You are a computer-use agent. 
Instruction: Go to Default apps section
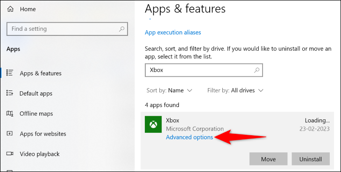36,94
